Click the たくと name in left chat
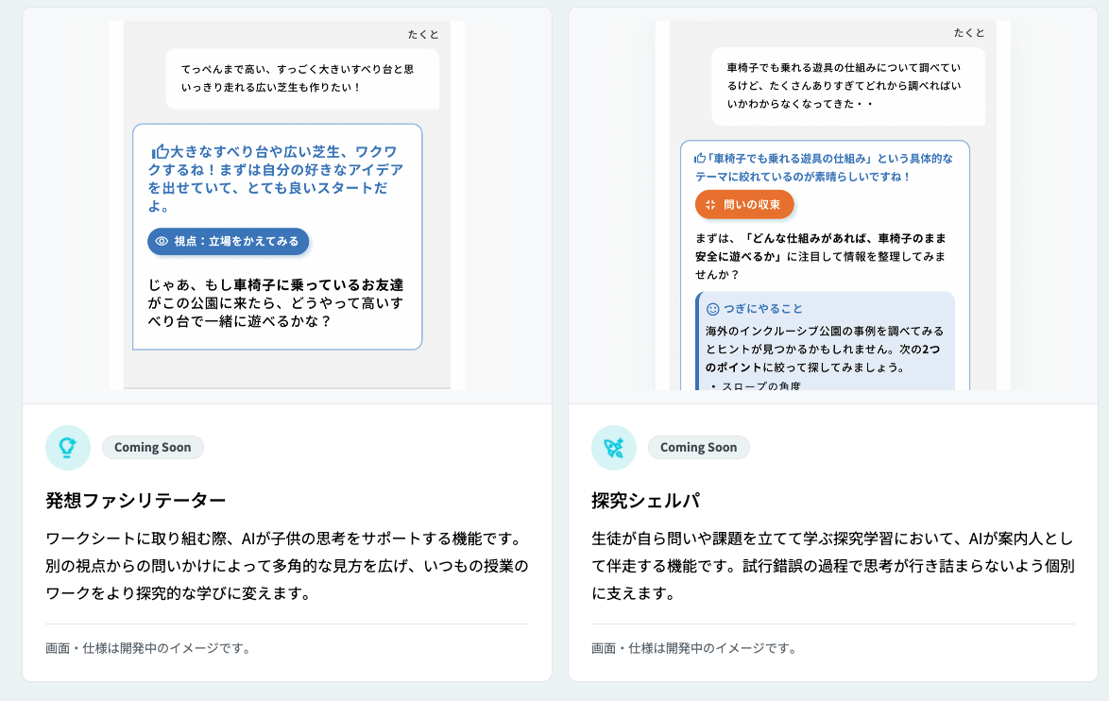Screen dimensions: 1109x701 (x=423, y=34)
